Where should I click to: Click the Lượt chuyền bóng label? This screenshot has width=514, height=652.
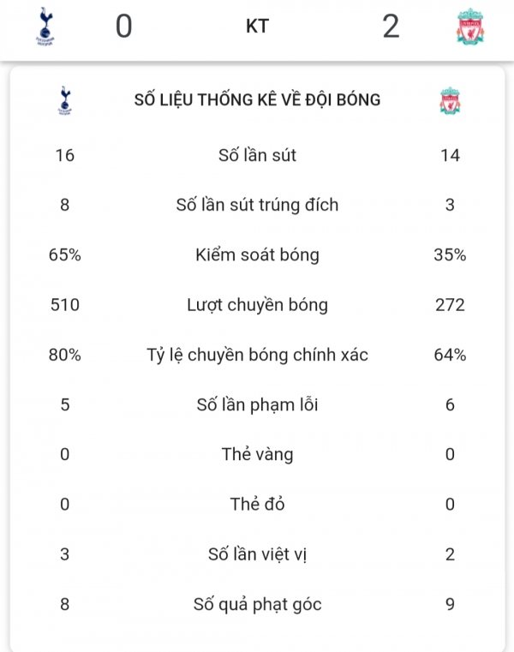coord(257,305)
